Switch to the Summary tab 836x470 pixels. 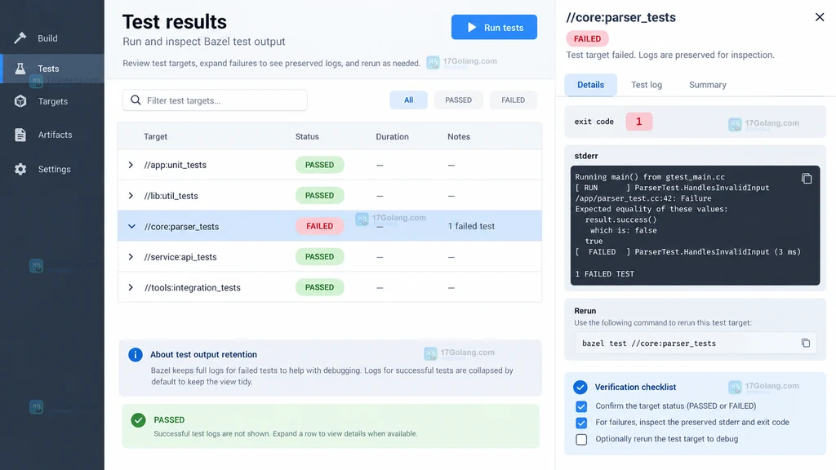[x=708, y=85]
